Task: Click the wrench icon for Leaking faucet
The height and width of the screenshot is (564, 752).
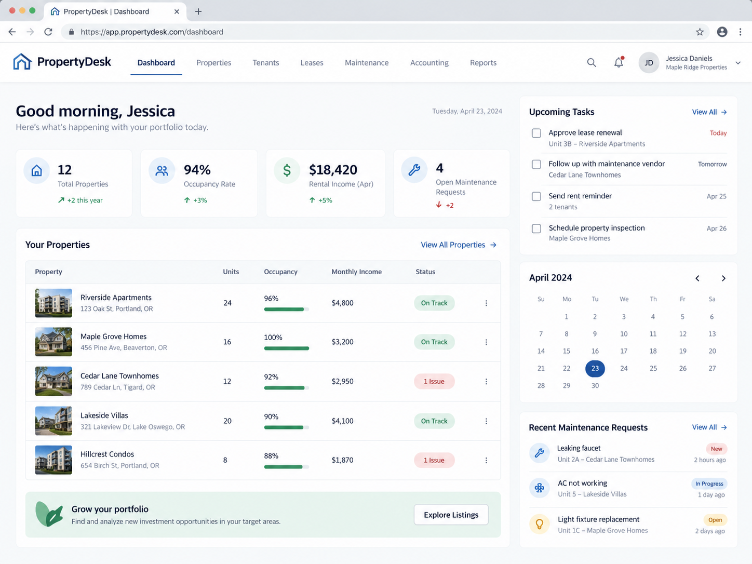Action: pyautogui.click(x=540, y=453)
